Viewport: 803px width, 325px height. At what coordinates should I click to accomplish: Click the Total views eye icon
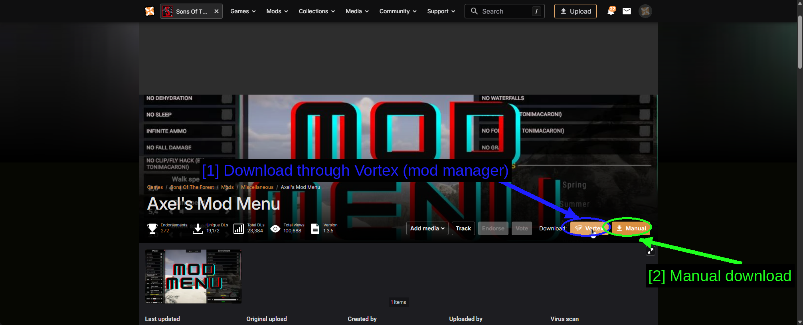275,229
